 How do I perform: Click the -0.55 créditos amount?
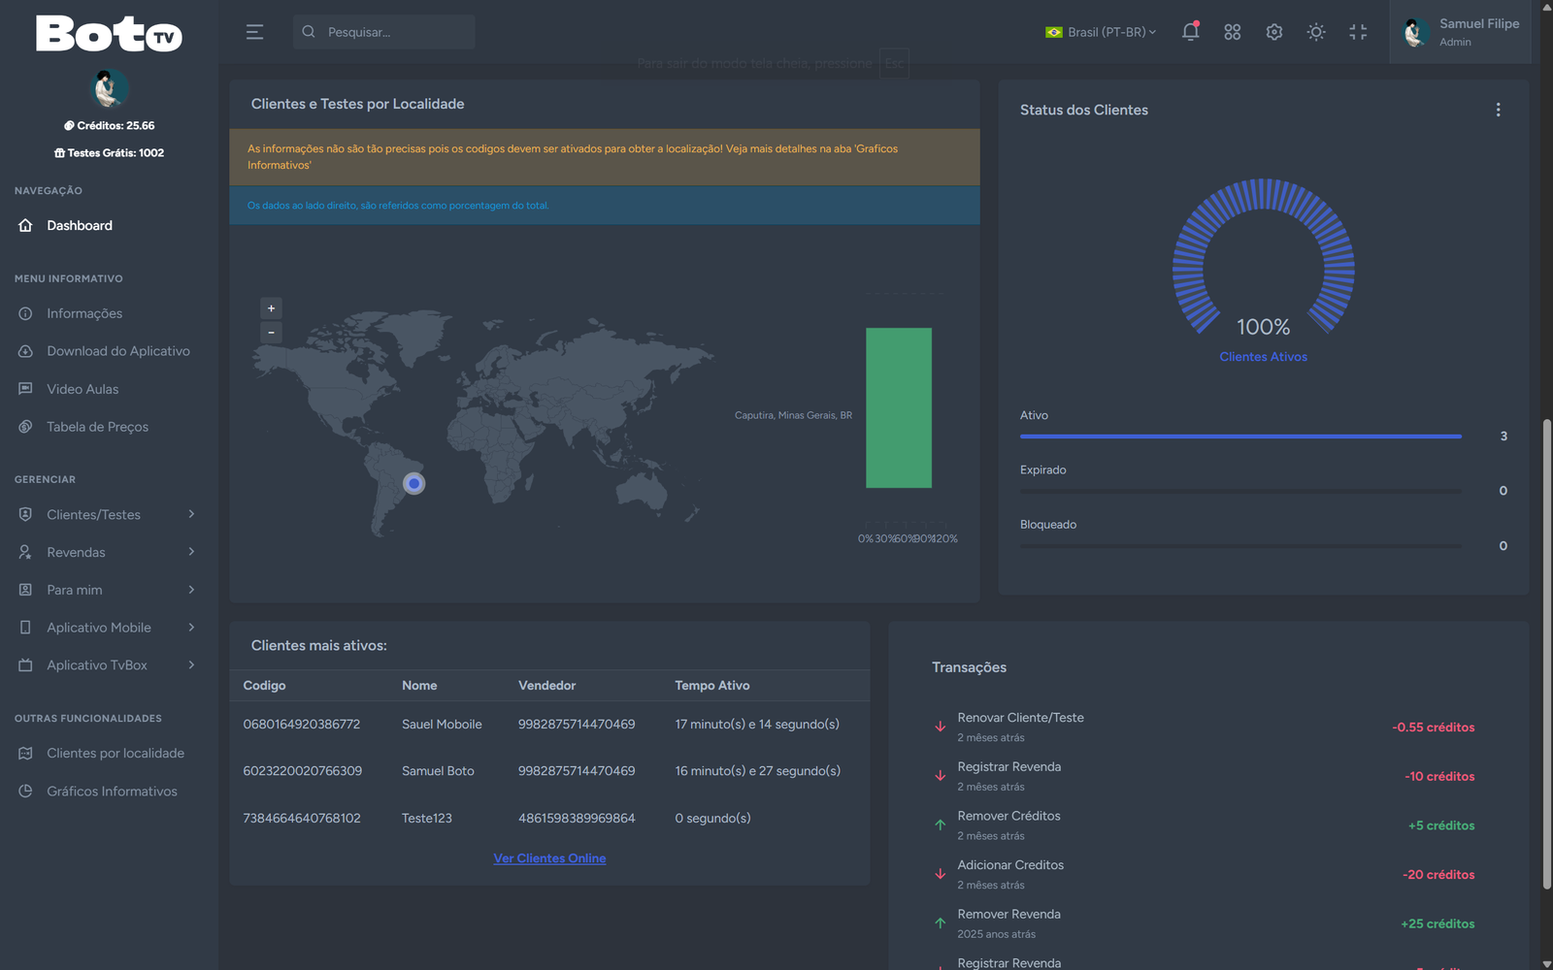[x=1433, y=727]
